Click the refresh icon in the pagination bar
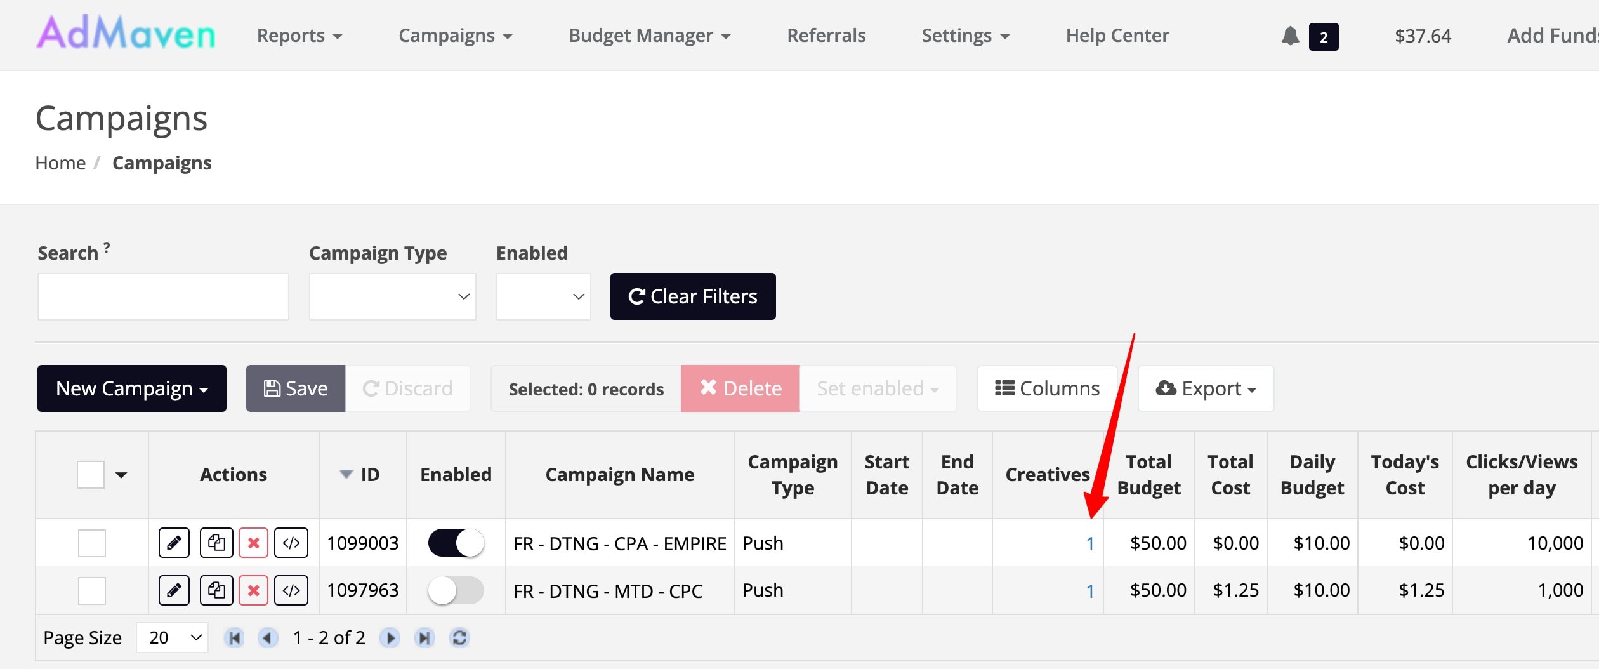The height and width of the screenshot is (669, 1599). pyautogui.click(x=459, y=637)
